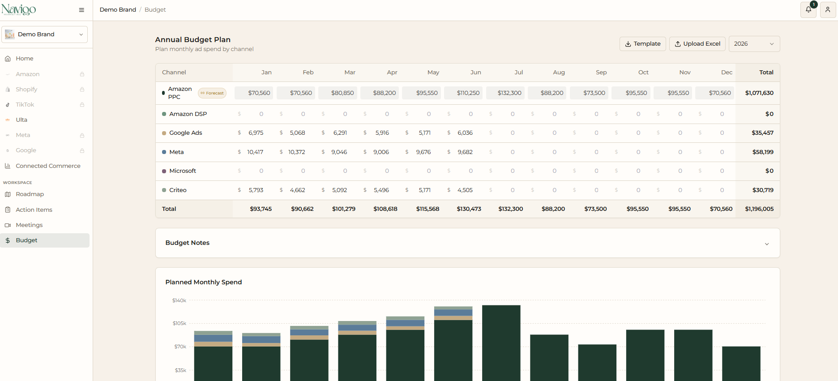Click the Upload Excel button

point(697,44)
